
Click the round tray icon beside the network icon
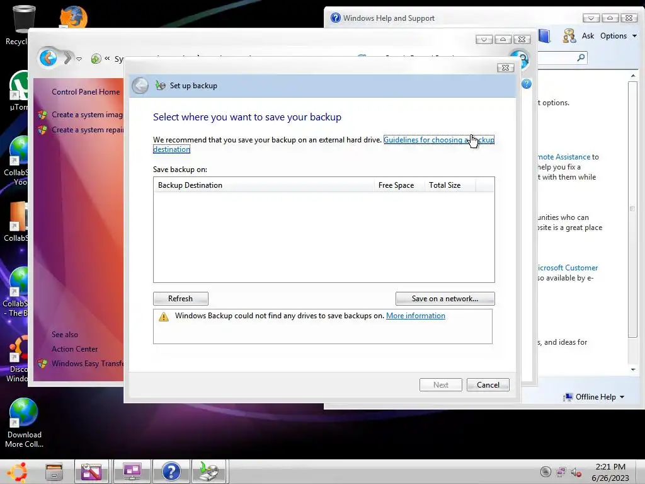pyautogui.click(x=545, y=472)
